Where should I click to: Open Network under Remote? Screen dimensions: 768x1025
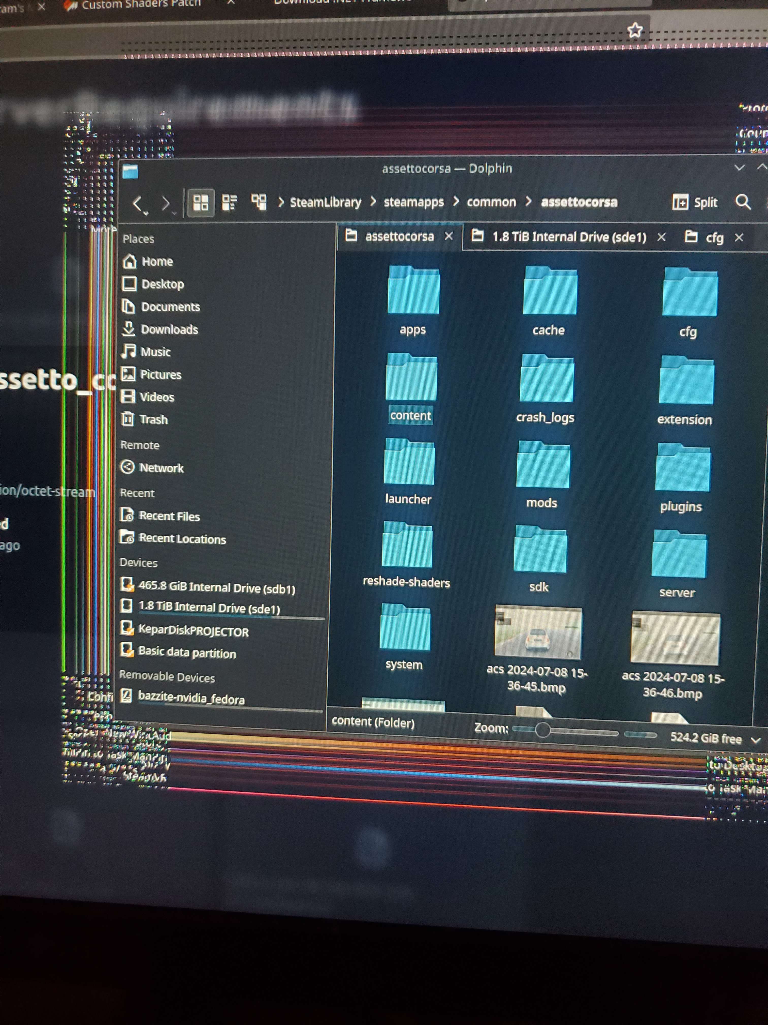pyautogui.click(x=161, y=468)
